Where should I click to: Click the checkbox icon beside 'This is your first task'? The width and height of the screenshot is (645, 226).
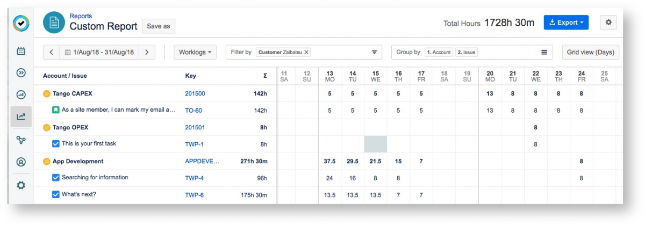pos(55,144)
